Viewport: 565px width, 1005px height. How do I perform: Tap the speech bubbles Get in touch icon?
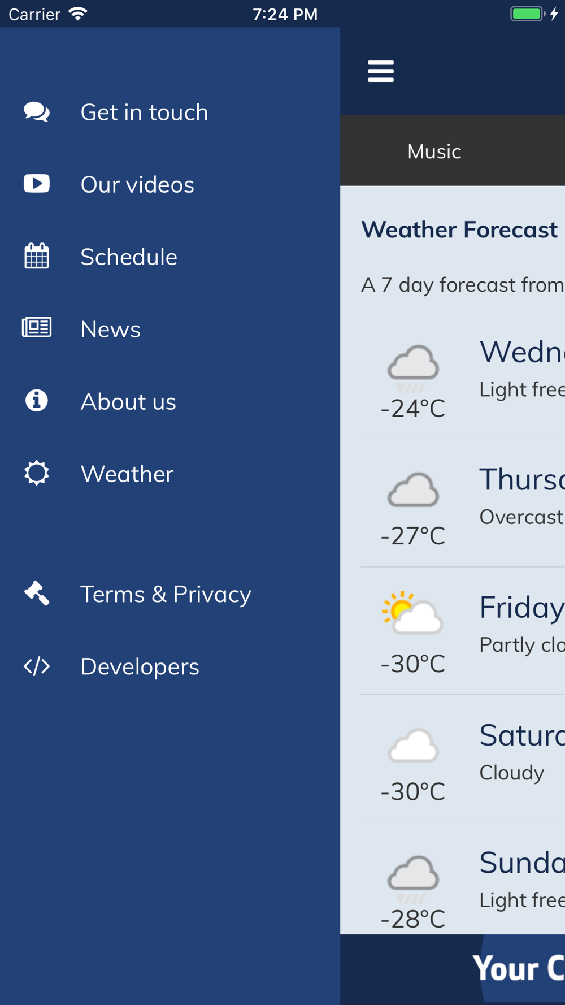[37, 112]
